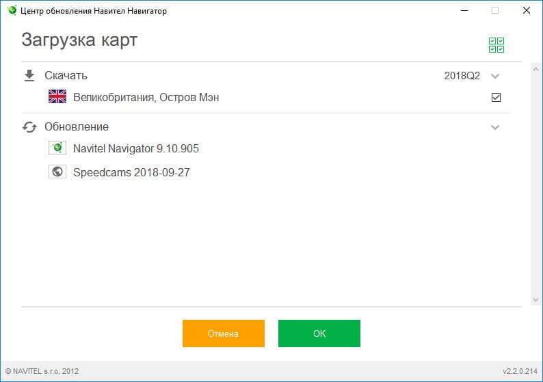Viewport: 543px width, 382px height.
Task: Close the Navitel update center window
Action: 527,10
